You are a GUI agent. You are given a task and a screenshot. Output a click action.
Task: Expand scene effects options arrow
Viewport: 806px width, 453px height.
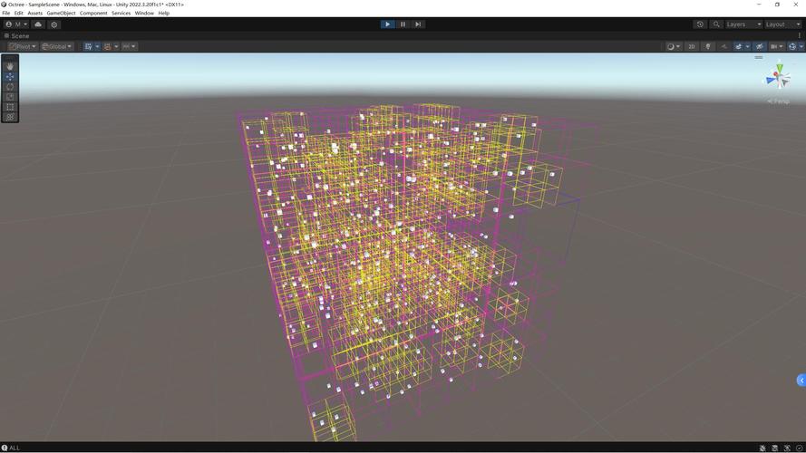click(747, 46)
